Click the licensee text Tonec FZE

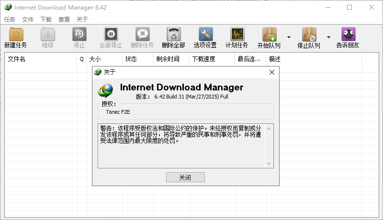pos(118,112)
